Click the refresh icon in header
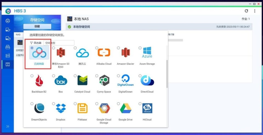The height and width of the screenshot is (135, 263). click(x=246, y=11)
